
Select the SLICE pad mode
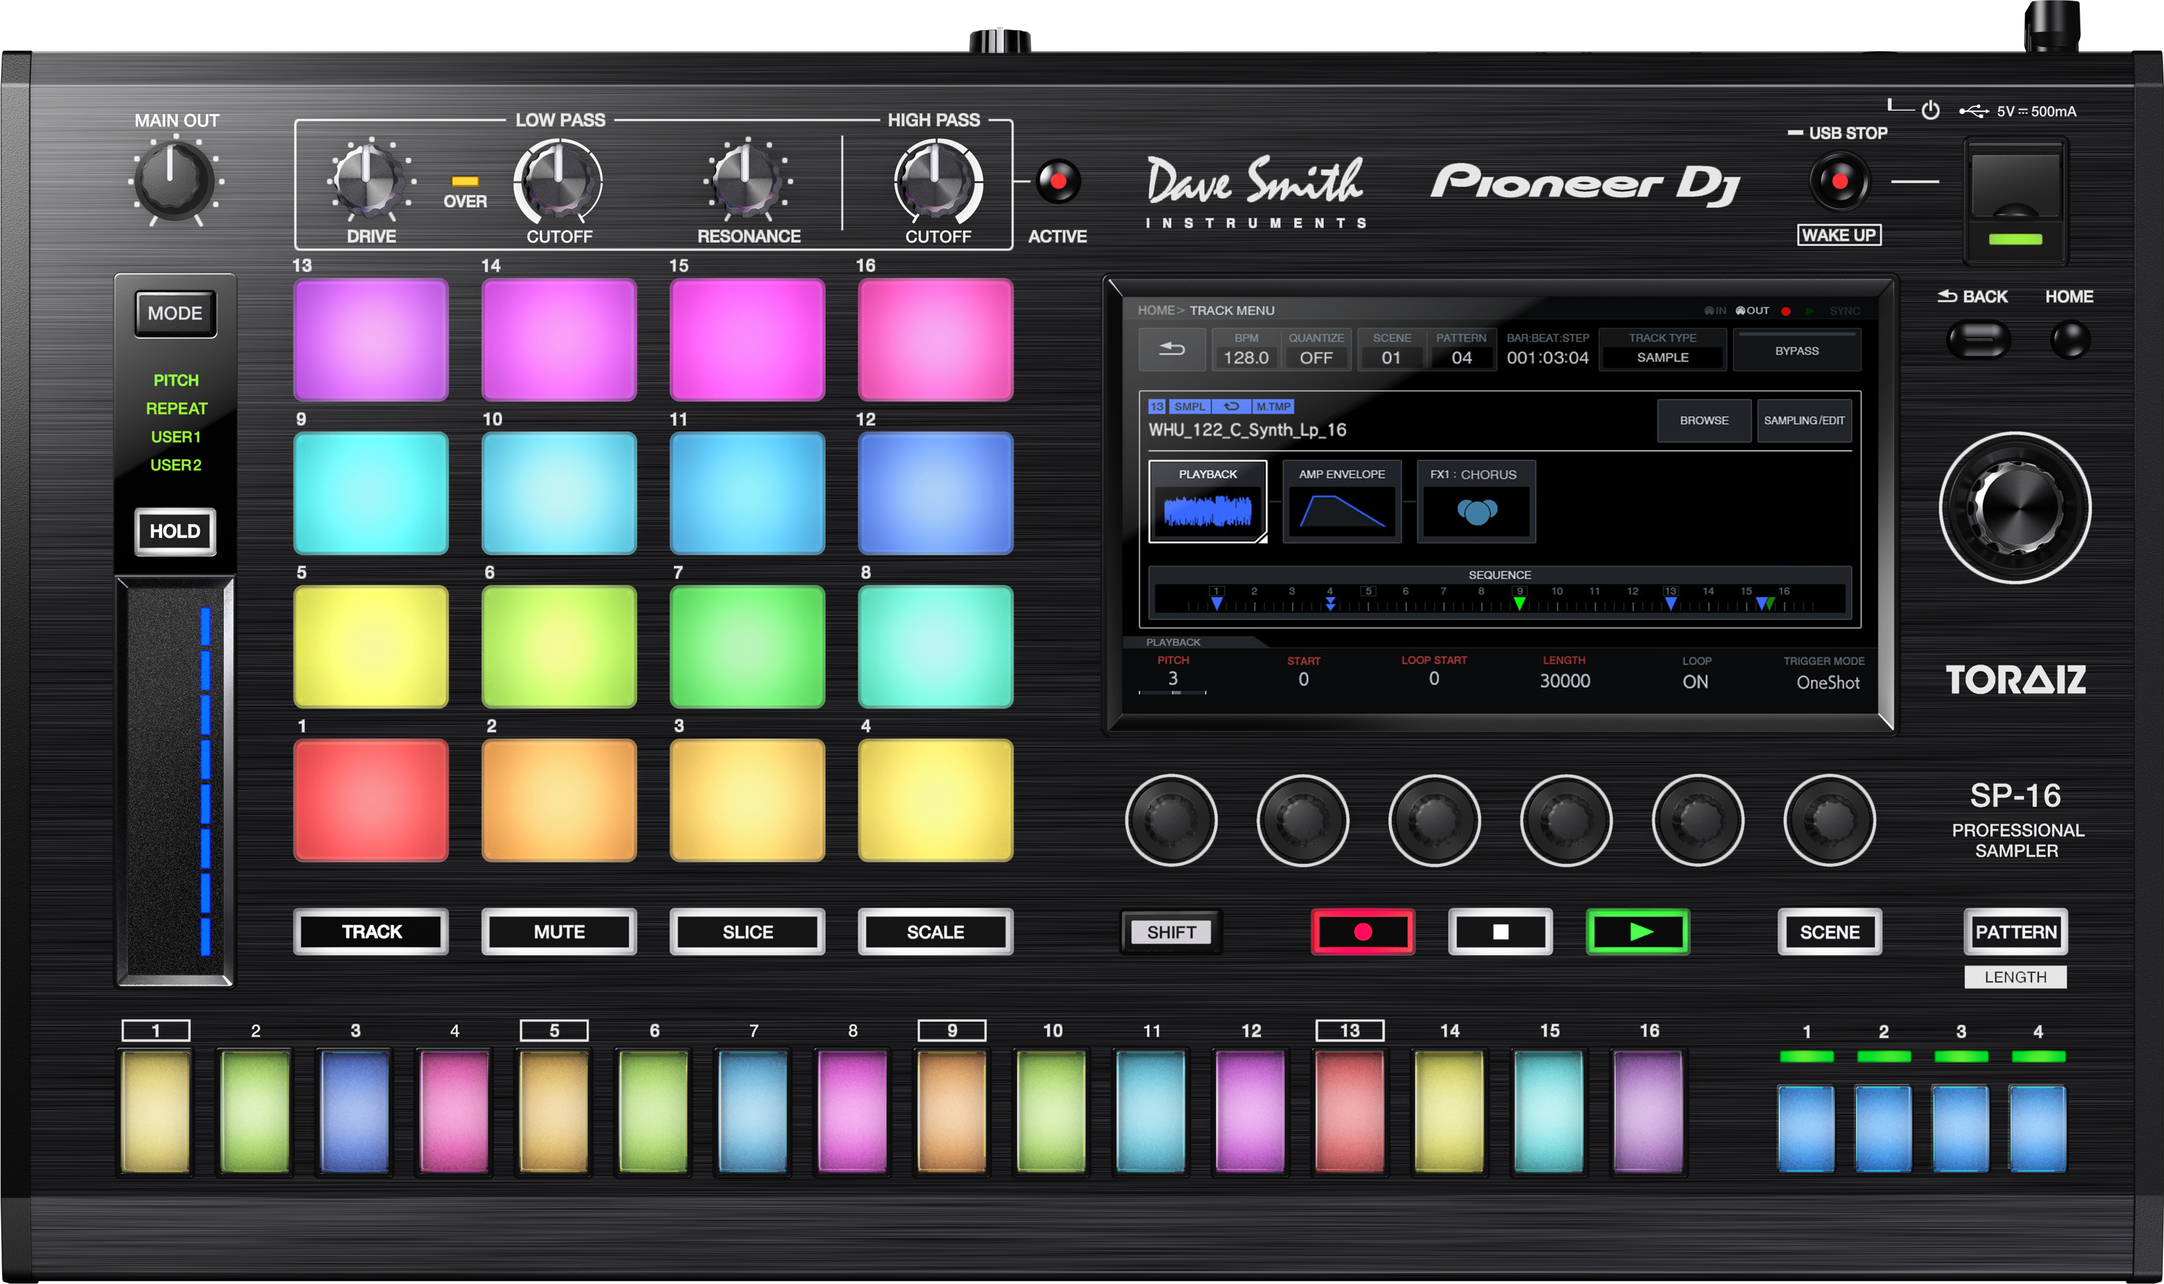(x=747, y=932)
